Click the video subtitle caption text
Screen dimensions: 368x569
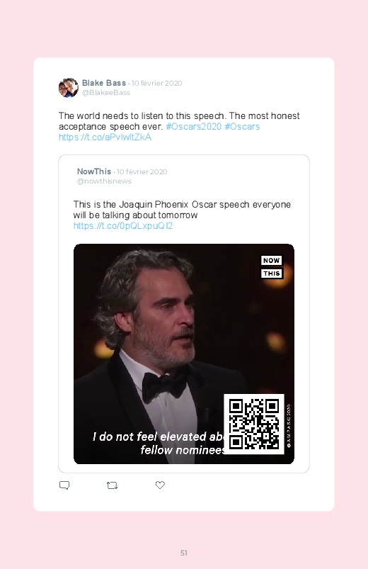159,443
